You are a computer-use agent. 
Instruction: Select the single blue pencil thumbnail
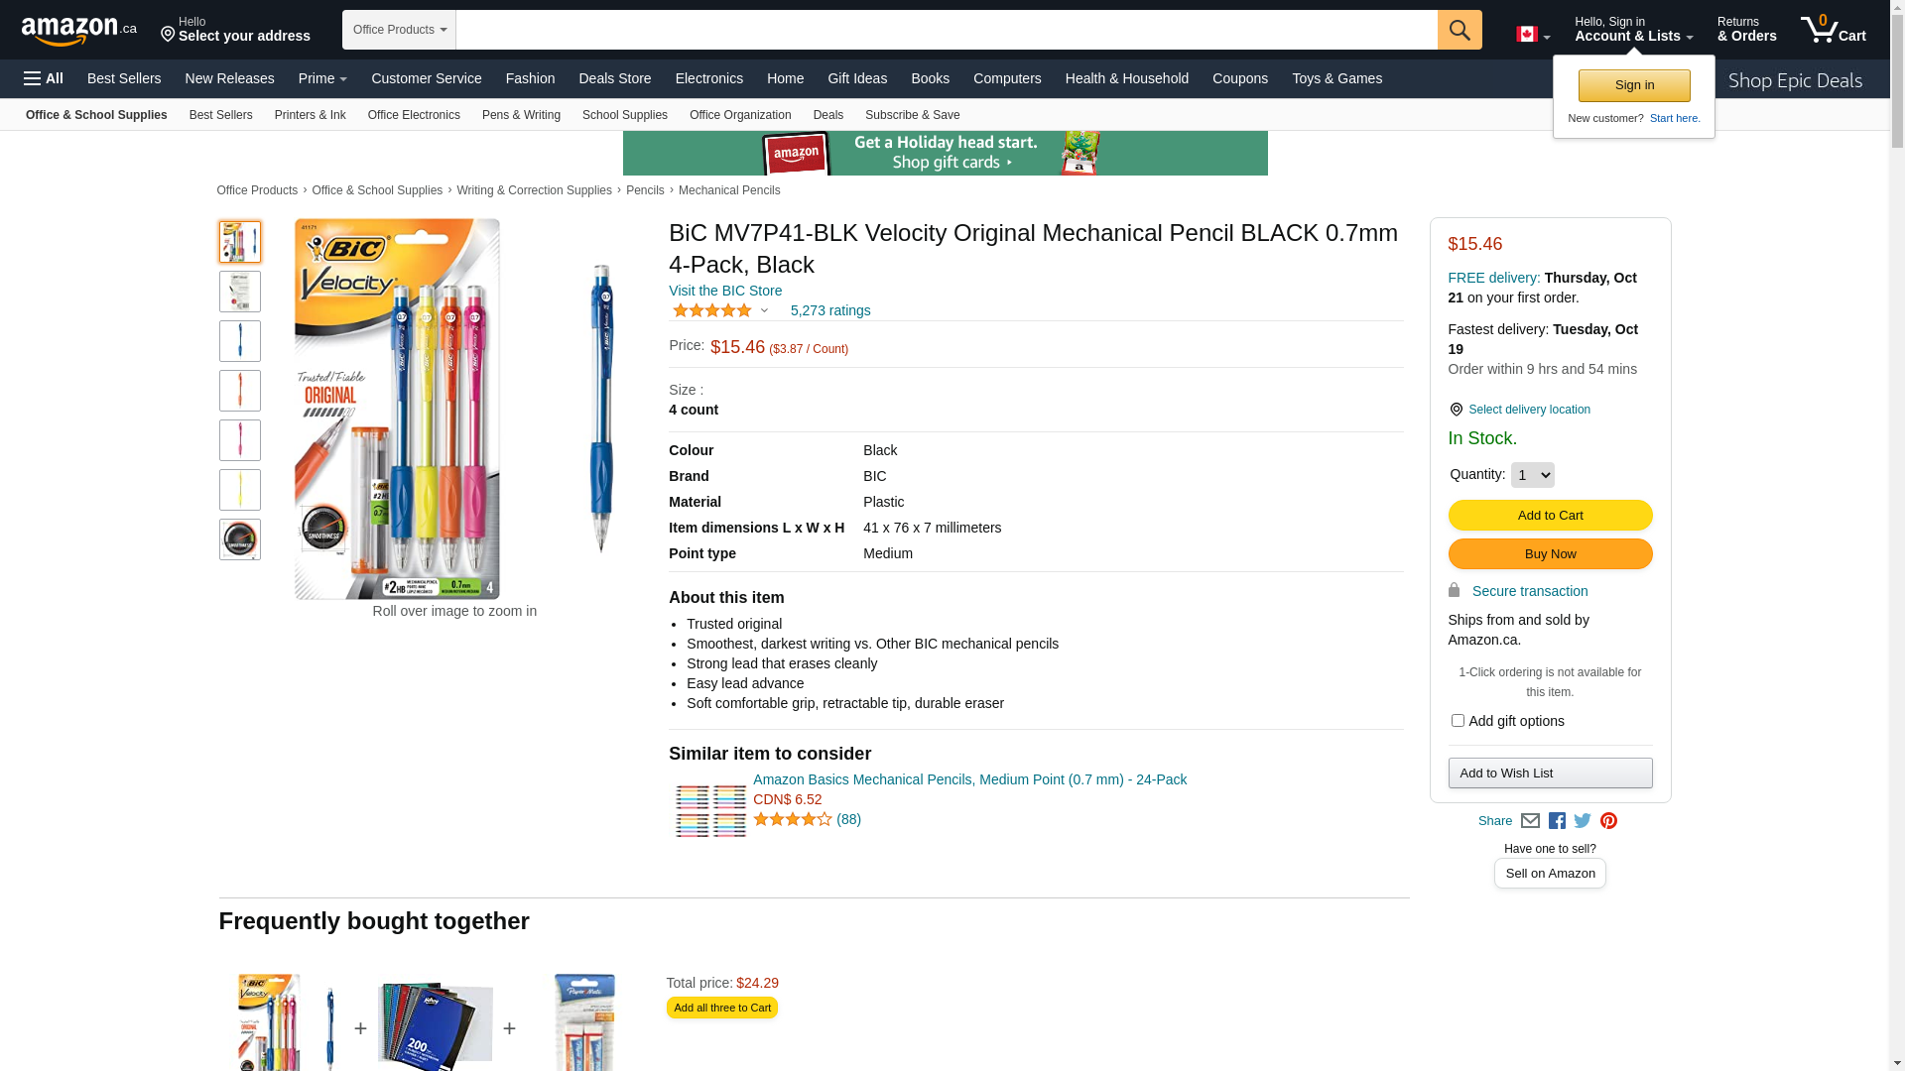click(240, 341)
